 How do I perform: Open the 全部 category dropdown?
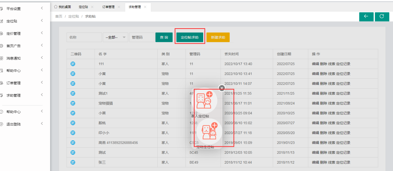(x=115, y=37)
